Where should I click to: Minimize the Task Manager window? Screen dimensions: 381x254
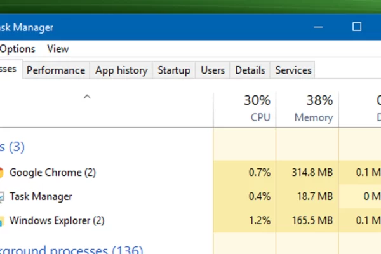click(x=318, y=27)
